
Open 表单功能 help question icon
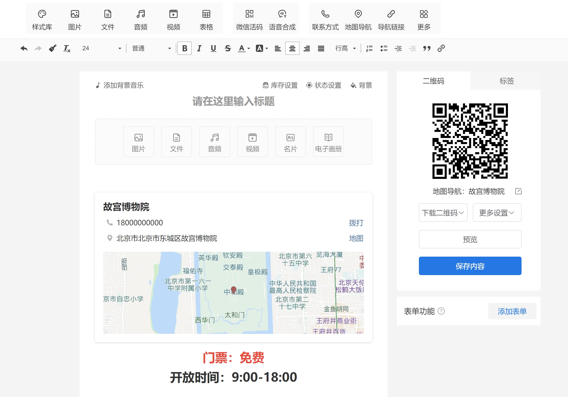tap(441, 311)
